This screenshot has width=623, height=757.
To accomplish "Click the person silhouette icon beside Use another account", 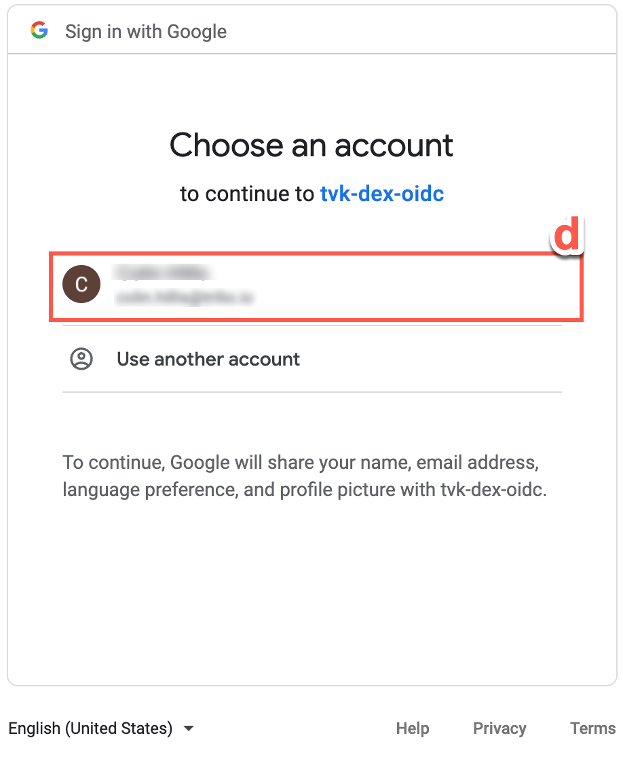I will click(x=81, y=359).
